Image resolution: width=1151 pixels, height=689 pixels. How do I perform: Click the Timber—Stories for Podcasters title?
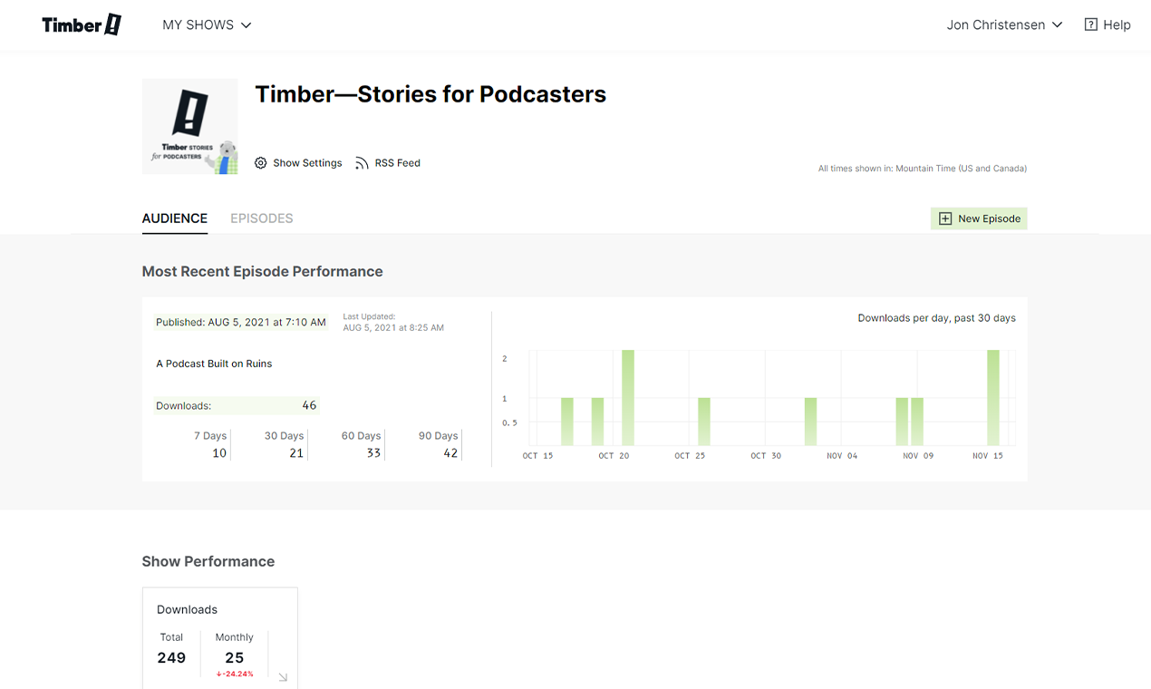pyautogui.click(x=430, y=94)
